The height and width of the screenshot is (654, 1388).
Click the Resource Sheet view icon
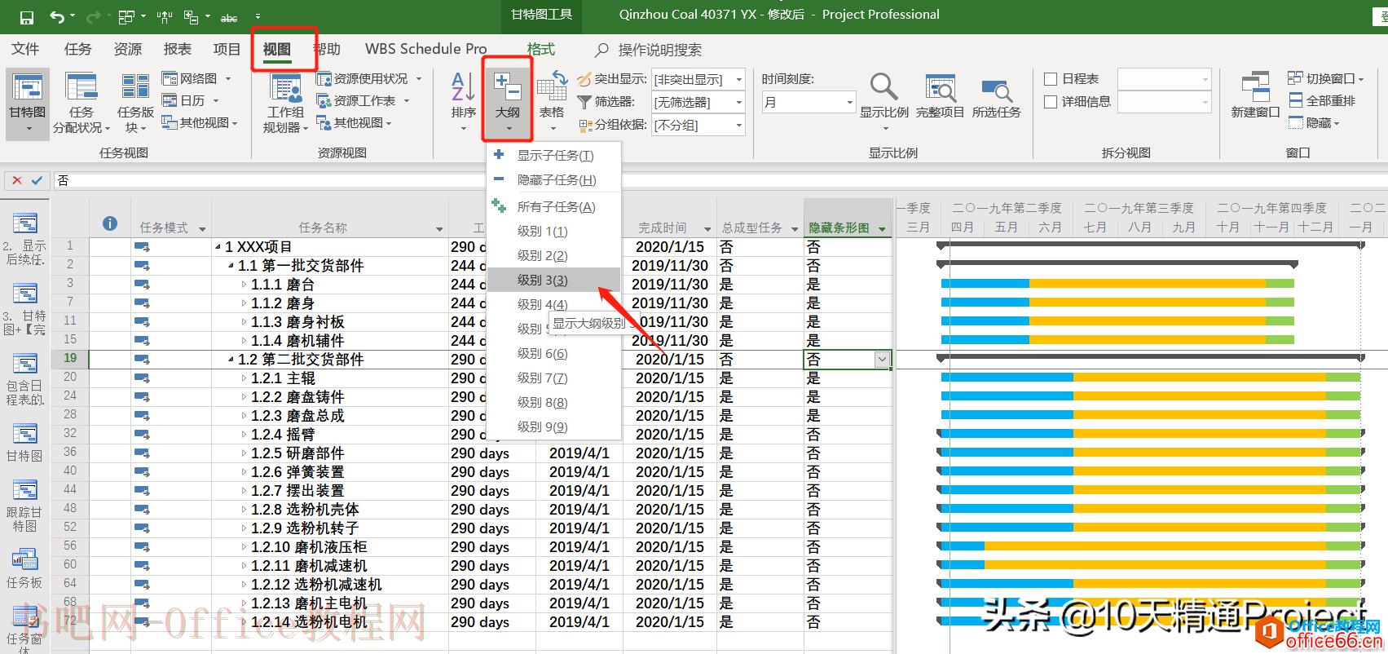point(324,100)
